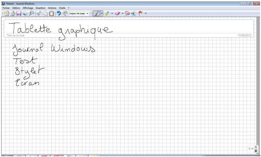Open the Insertion menu
The width and height of the screenshot is (261, 157).
click(x=41, y=8)
